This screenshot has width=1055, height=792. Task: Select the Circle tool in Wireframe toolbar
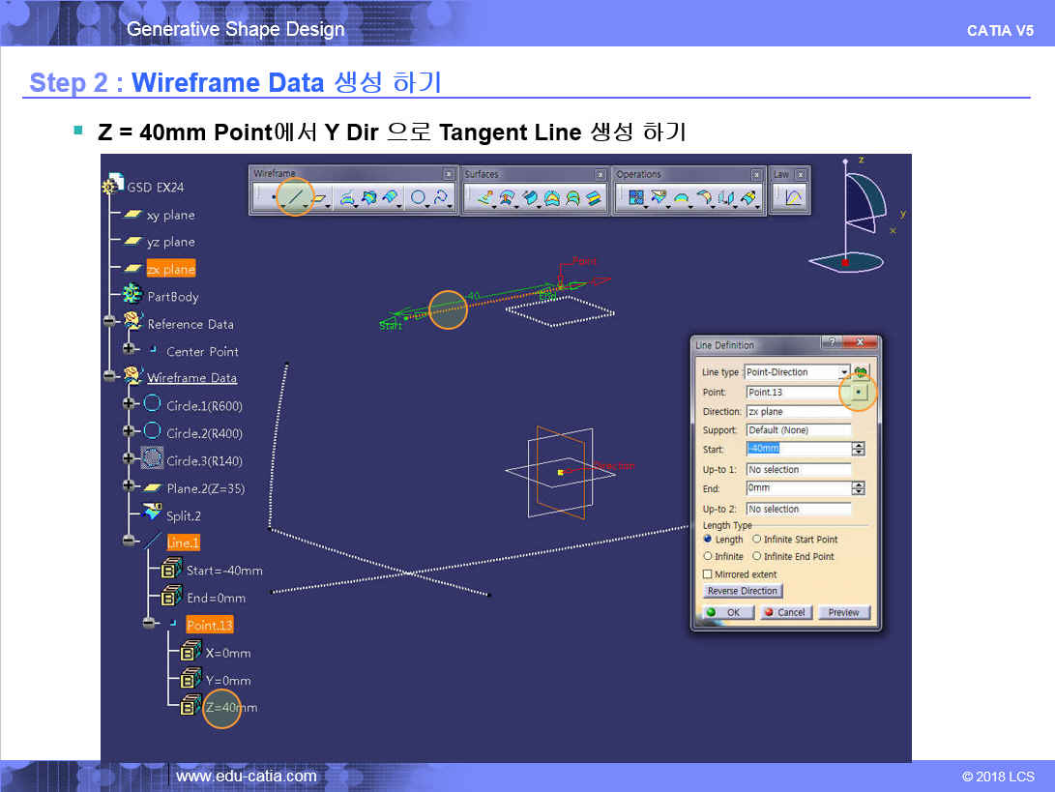point(419,197)
